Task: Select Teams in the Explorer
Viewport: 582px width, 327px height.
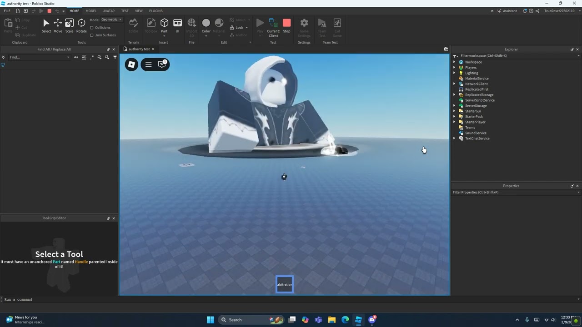Action: [x=470, y=128]
